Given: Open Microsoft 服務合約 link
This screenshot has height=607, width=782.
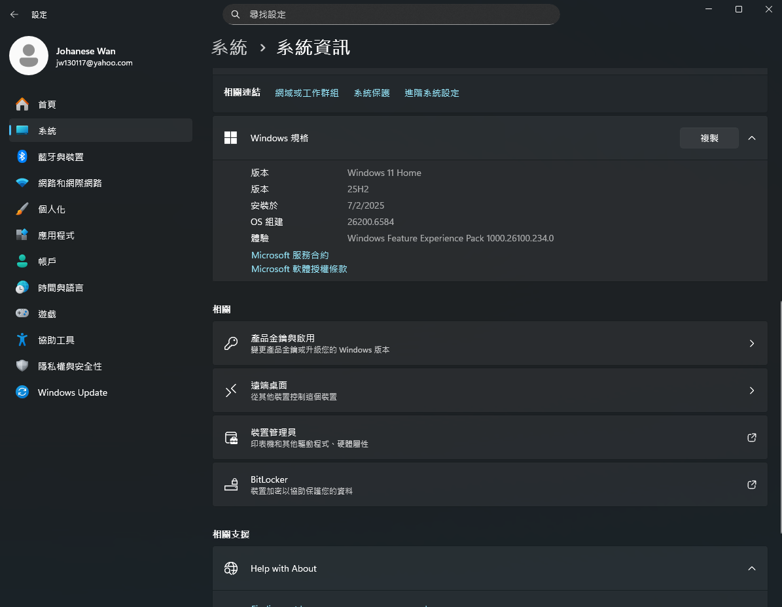Looking at the screenshot, I should (x=290, y=255).
